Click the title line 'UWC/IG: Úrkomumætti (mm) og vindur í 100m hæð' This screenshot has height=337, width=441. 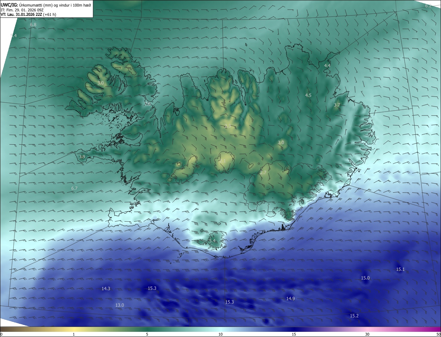pos(46,4)
